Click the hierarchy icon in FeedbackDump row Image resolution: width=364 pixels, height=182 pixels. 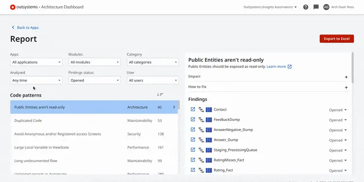click(x=201, y=120)
